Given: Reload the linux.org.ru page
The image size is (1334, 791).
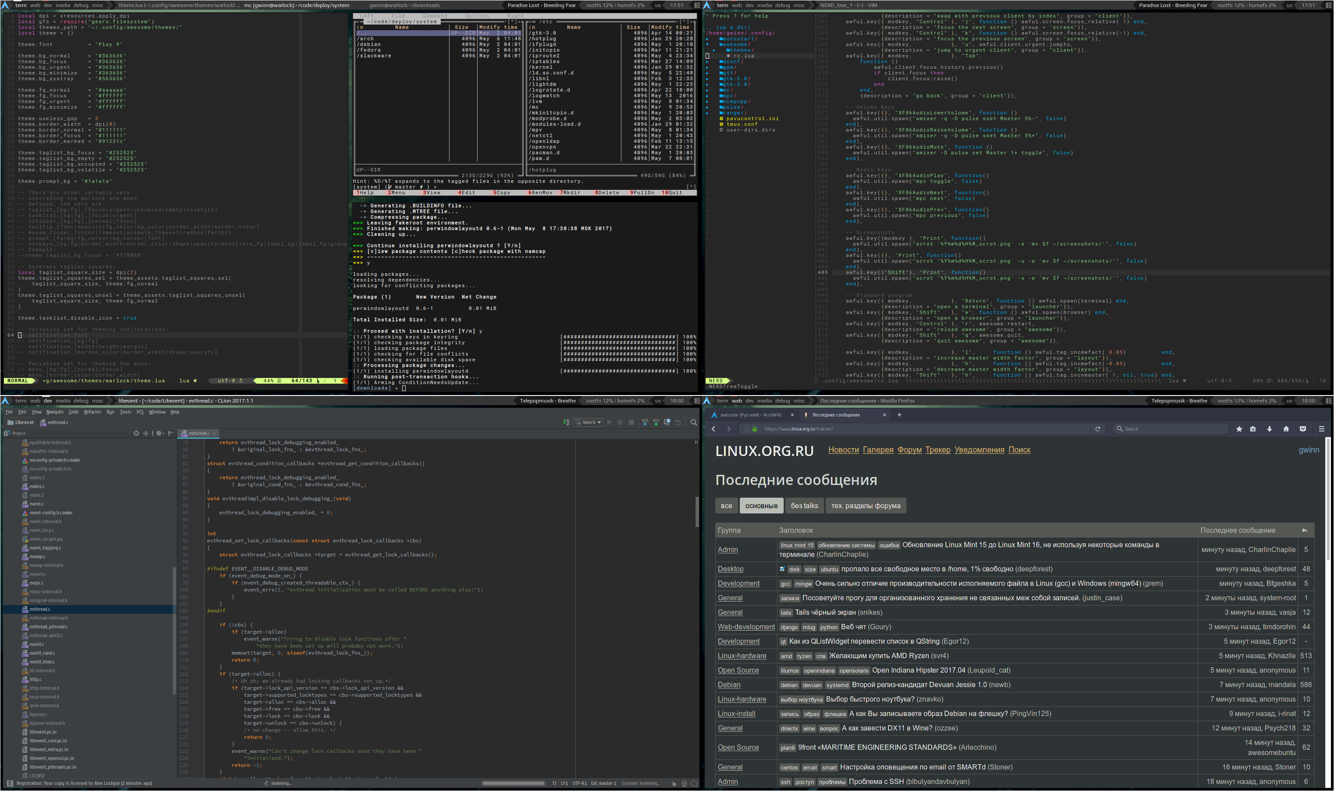Looking at the screenshot, I should 1098,428.
